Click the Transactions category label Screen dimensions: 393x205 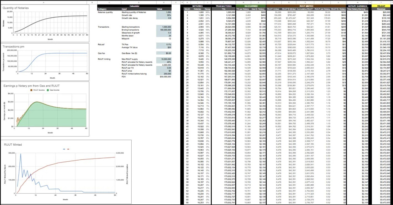pyautogui.click(x=103, y=27)
